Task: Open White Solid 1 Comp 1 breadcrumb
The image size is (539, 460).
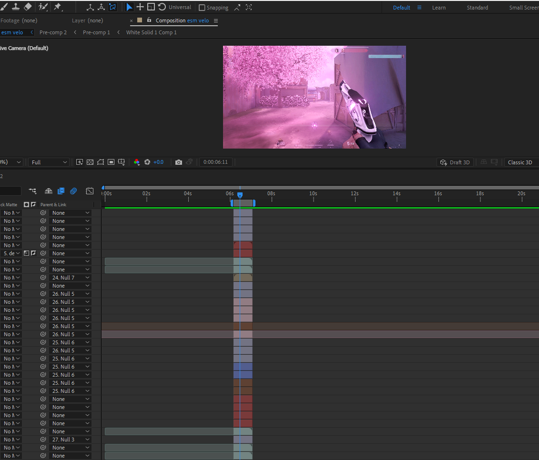Action: tap(151, 32)
